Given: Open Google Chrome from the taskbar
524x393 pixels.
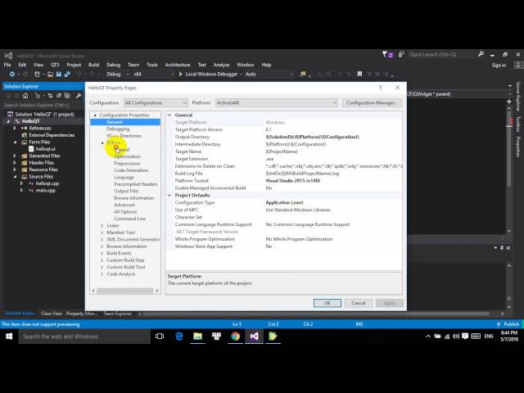Looking at the screenshot, I should point(235,337).
